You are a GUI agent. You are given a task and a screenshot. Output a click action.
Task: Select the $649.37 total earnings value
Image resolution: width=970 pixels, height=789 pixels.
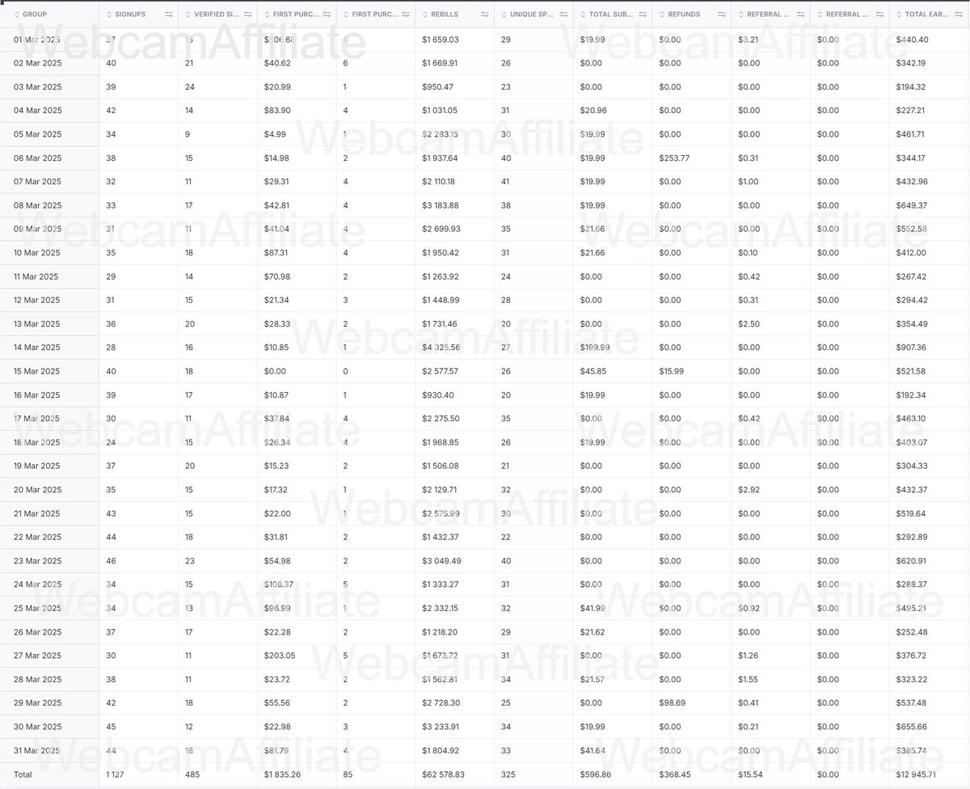(x=912, y=205)
